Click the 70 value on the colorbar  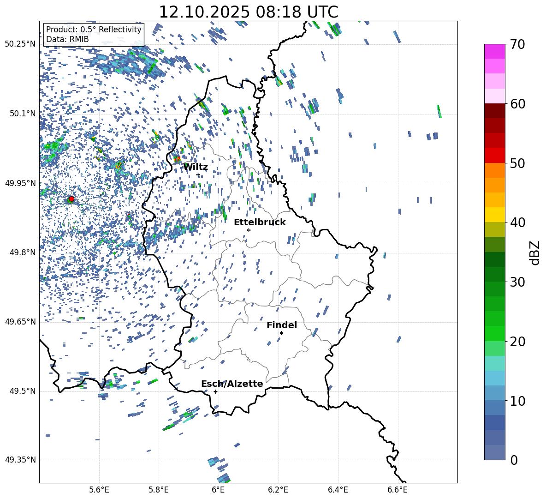(x=517, y=45)
